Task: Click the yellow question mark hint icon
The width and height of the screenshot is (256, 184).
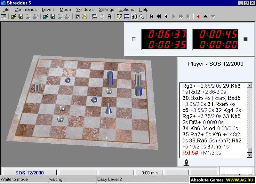Action: [85, 17]
